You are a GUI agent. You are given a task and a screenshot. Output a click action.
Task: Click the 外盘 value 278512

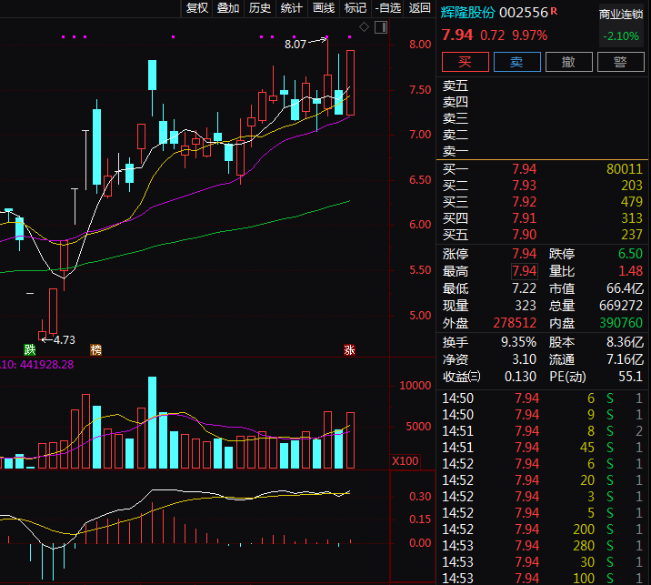(x=515, y=323)
